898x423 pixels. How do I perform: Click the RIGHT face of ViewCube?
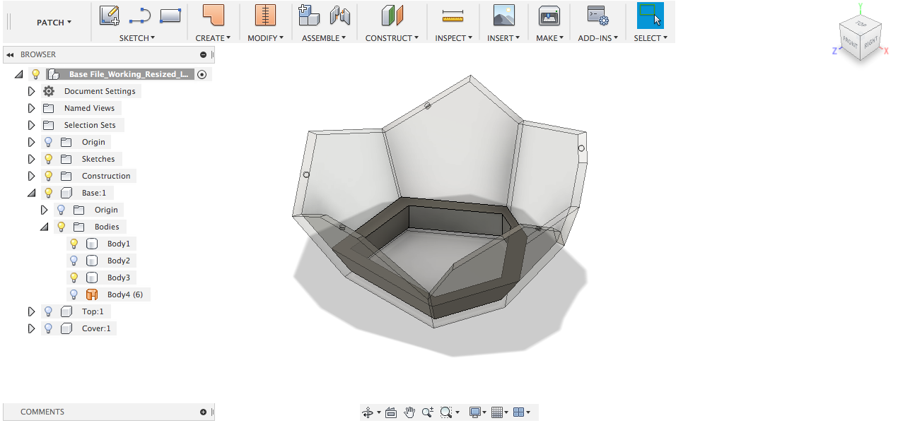point(870,43)
